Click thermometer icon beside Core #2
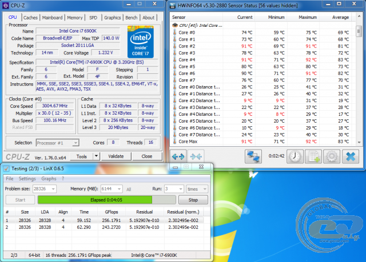This screenshot has width=366, height=262. pyautogui.click(x=174, y=46)
